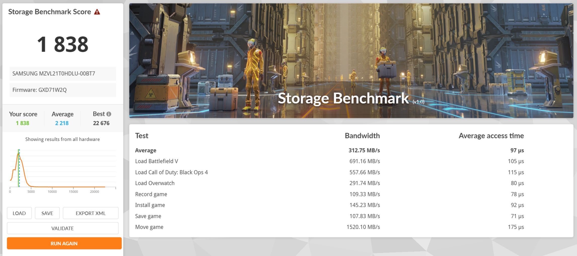Click the 107.83 MB/s bandwidth value

tap(365, 216)
